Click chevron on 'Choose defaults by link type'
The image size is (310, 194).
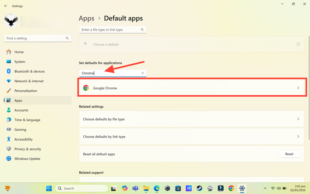[298, 136]
